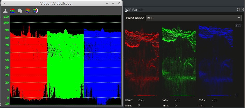Switch to the RGB histogram scope
This screenshot has width=245, height=108.
coord(12,11)
